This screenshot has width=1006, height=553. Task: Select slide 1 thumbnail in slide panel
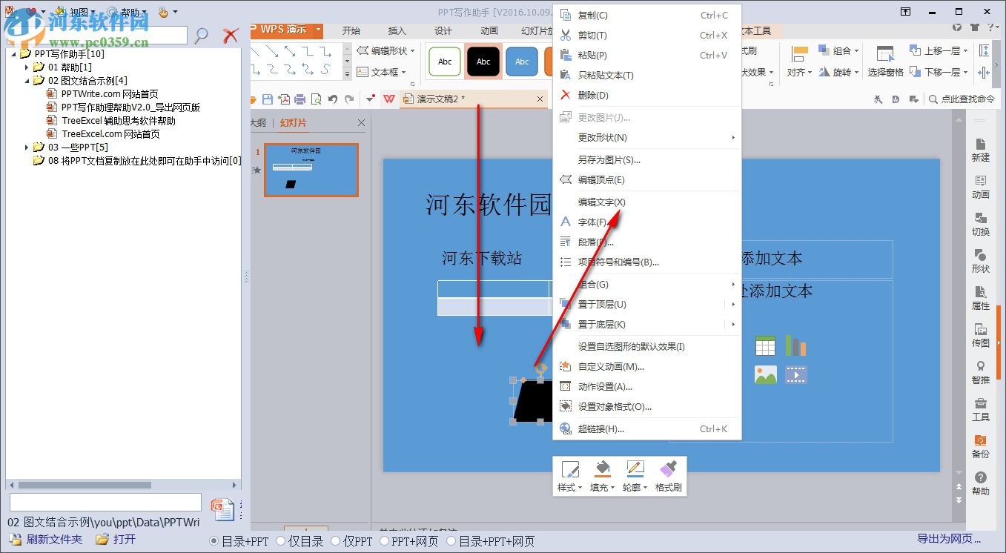point(311,170)
